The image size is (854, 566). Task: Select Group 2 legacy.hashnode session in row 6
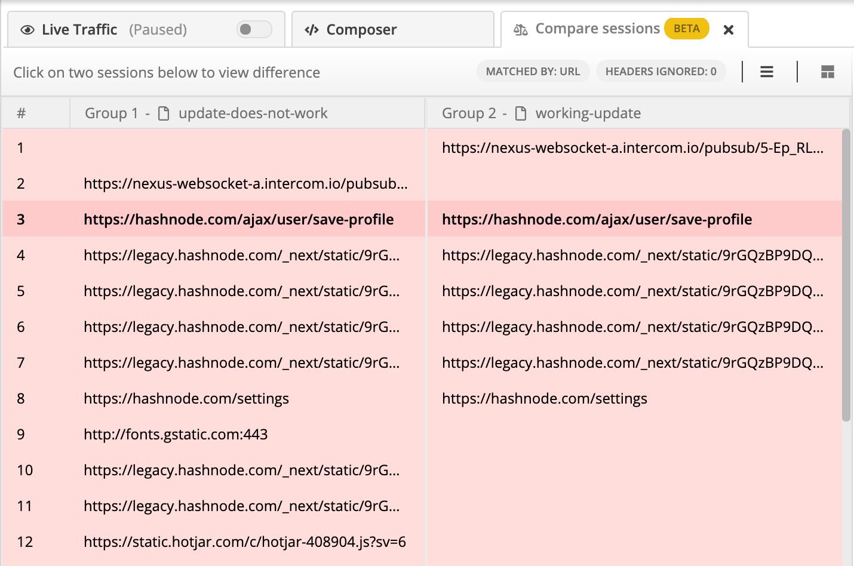click(633, 327)
